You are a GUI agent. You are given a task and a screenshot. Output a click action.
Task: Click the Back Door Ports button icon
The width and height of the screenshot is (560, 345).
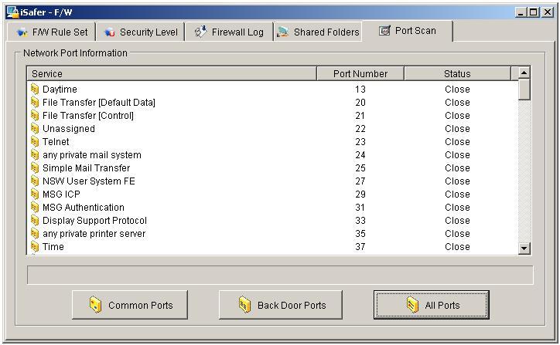tap(244, 305)
